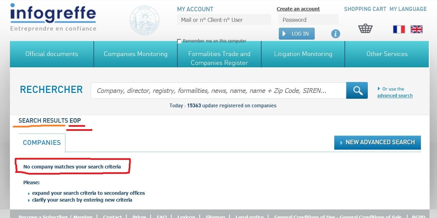The image size is (437, 218).
Task: Click 'expand your search criteria to secondary offices'
Action: (x=88, y=193)
